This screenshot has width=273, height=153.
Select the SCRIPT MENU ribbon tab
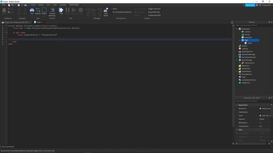[x=74, y=5]
